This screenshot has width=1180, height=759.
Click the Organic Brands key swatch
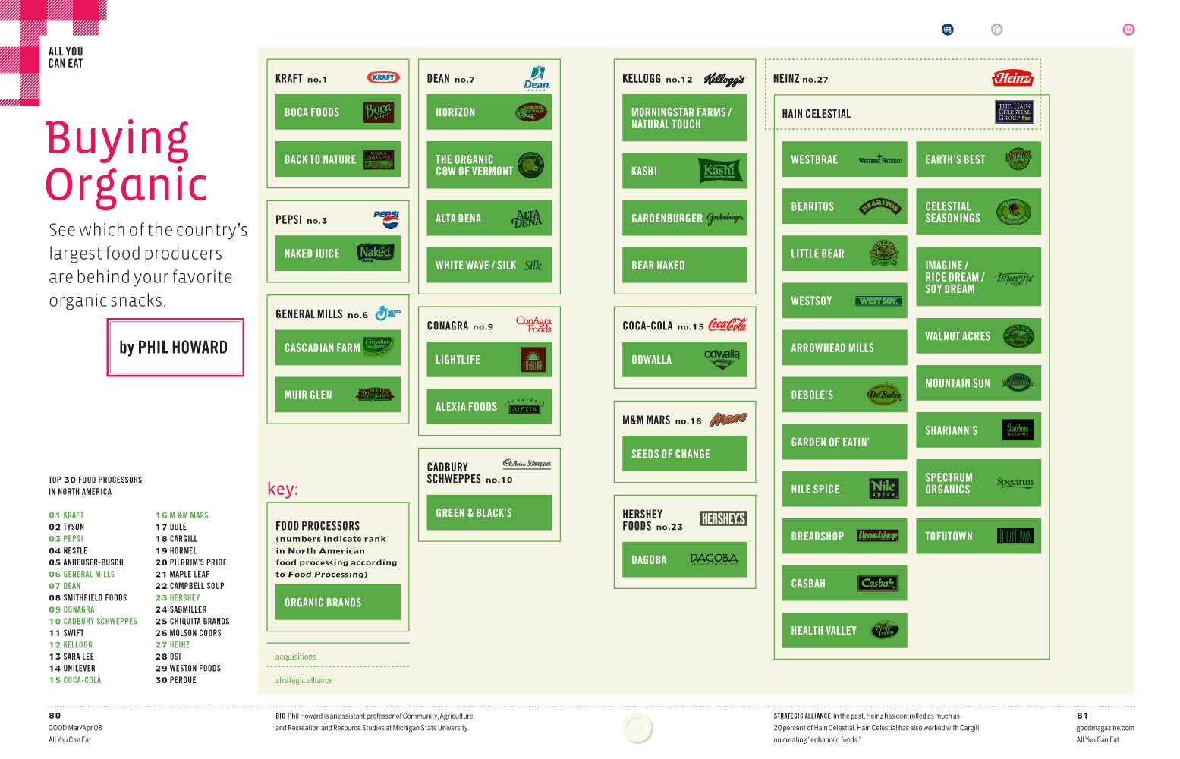point(338,603)
